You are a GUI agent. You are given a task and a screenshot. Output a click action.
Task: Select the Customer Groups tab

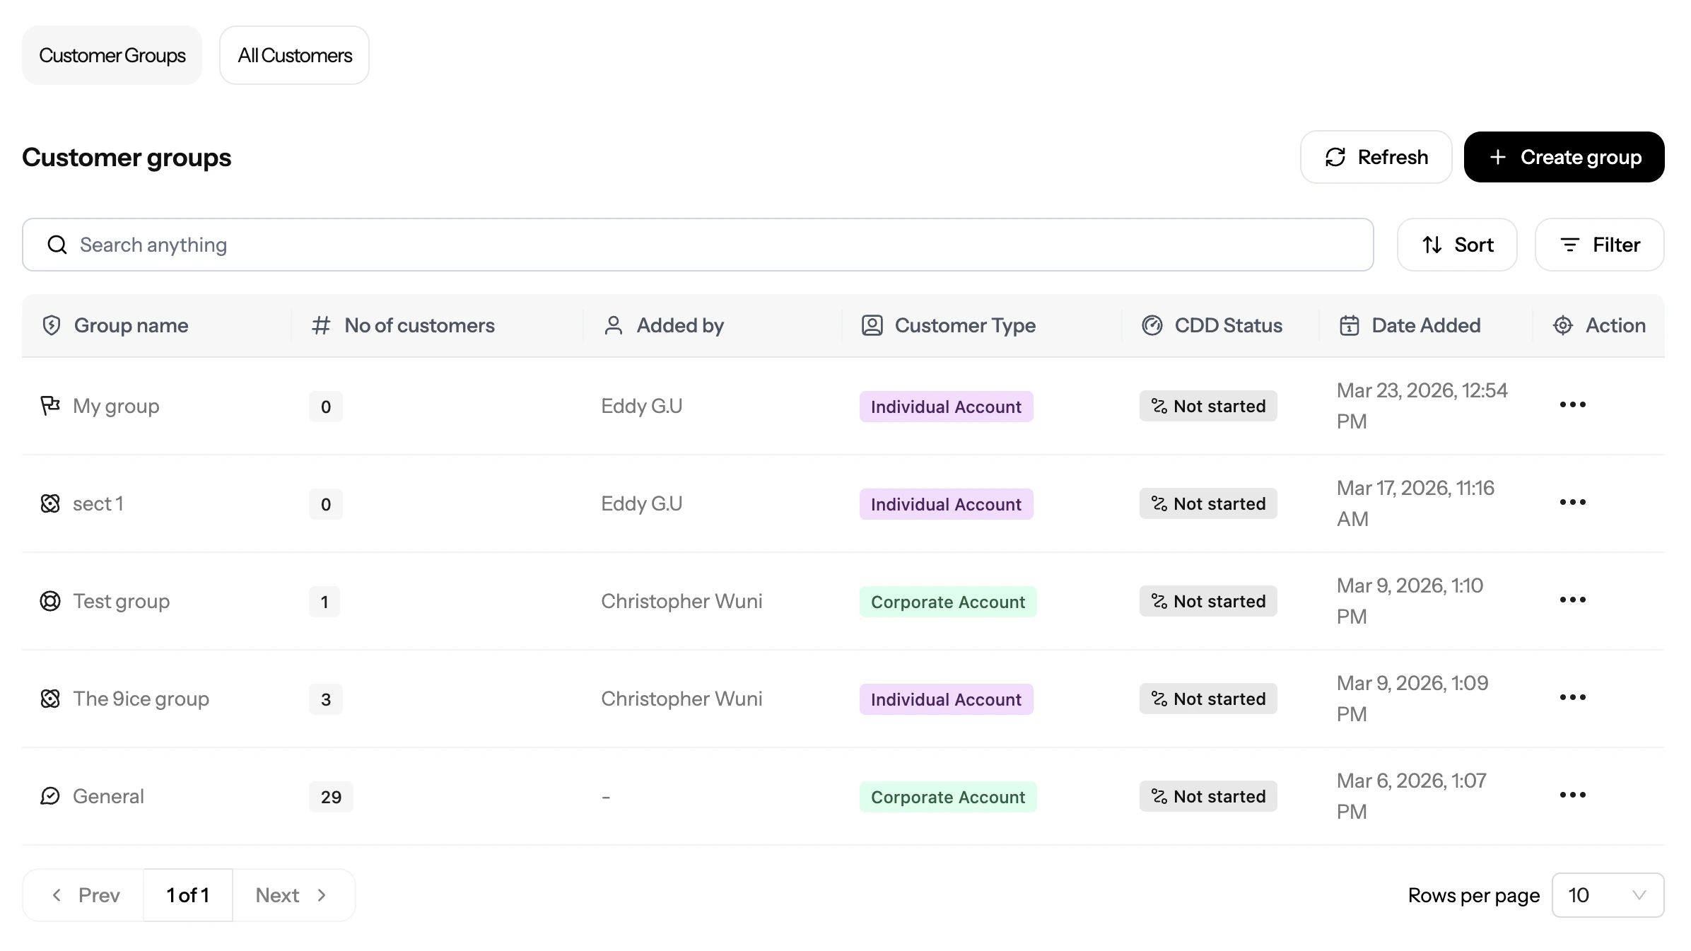point(112,55)
